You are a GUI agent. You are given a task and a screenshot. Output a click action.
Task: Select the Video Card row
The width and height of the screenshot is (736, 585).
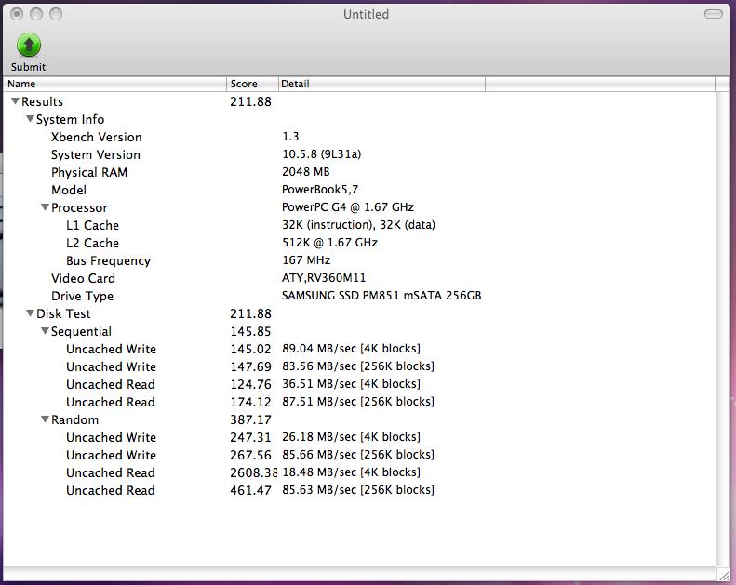pos(359,278)
